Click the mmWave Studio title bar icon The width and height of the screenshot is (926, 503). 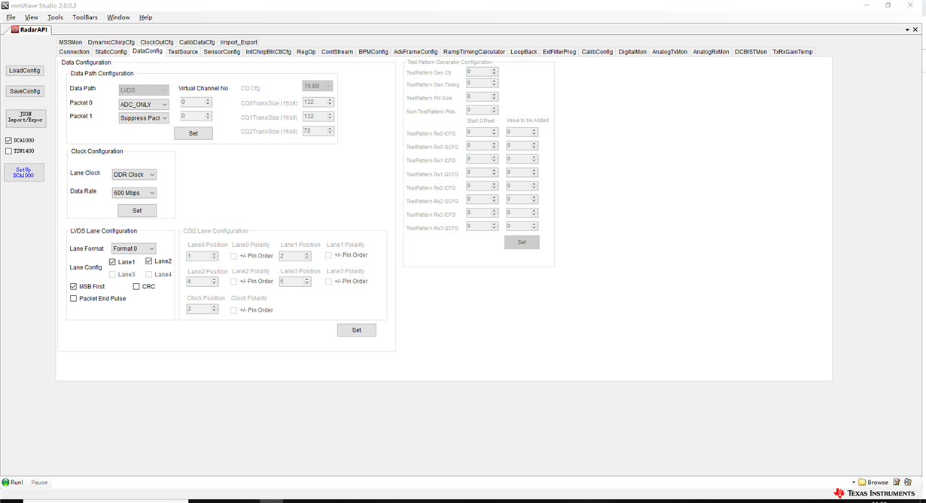tap(5, 5)
